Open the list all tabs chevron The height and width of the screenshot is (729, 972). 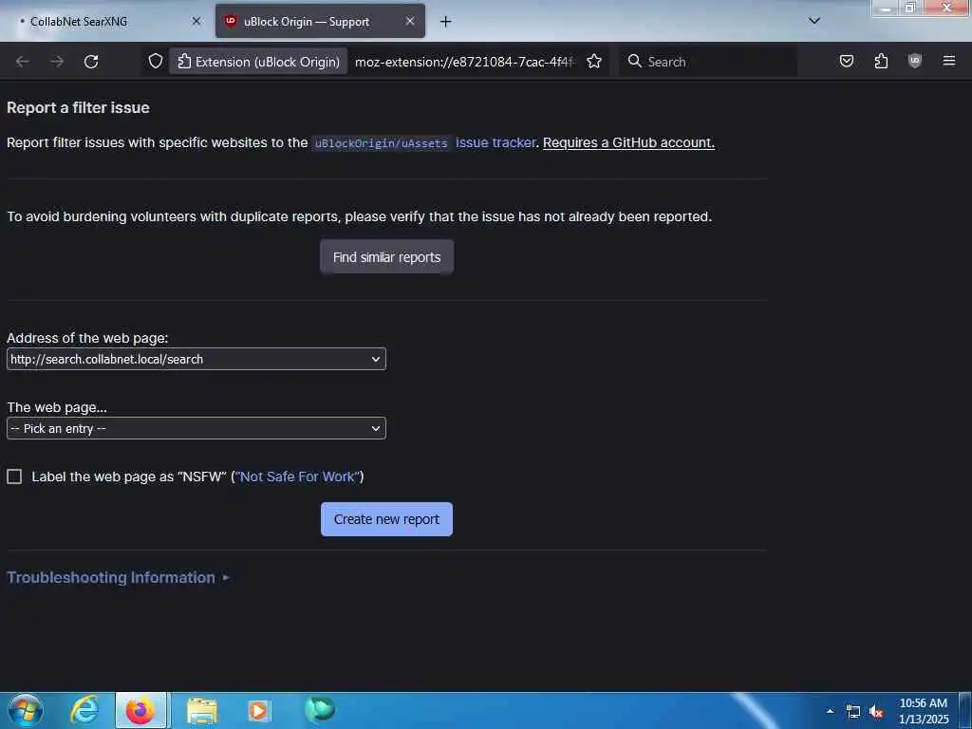coord(814,21)
